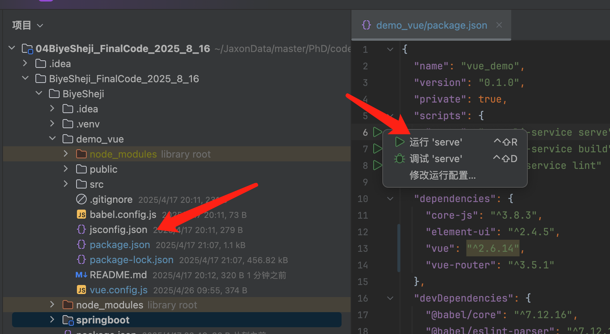This screenshot has height=334, width=610.
Task: Click braces icon of jsconfig.json
Action: click(81, 230)
